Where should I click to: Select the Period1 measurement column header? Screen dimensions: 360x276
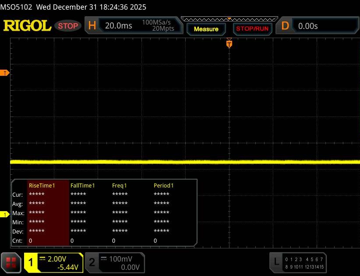click(163, 185)
